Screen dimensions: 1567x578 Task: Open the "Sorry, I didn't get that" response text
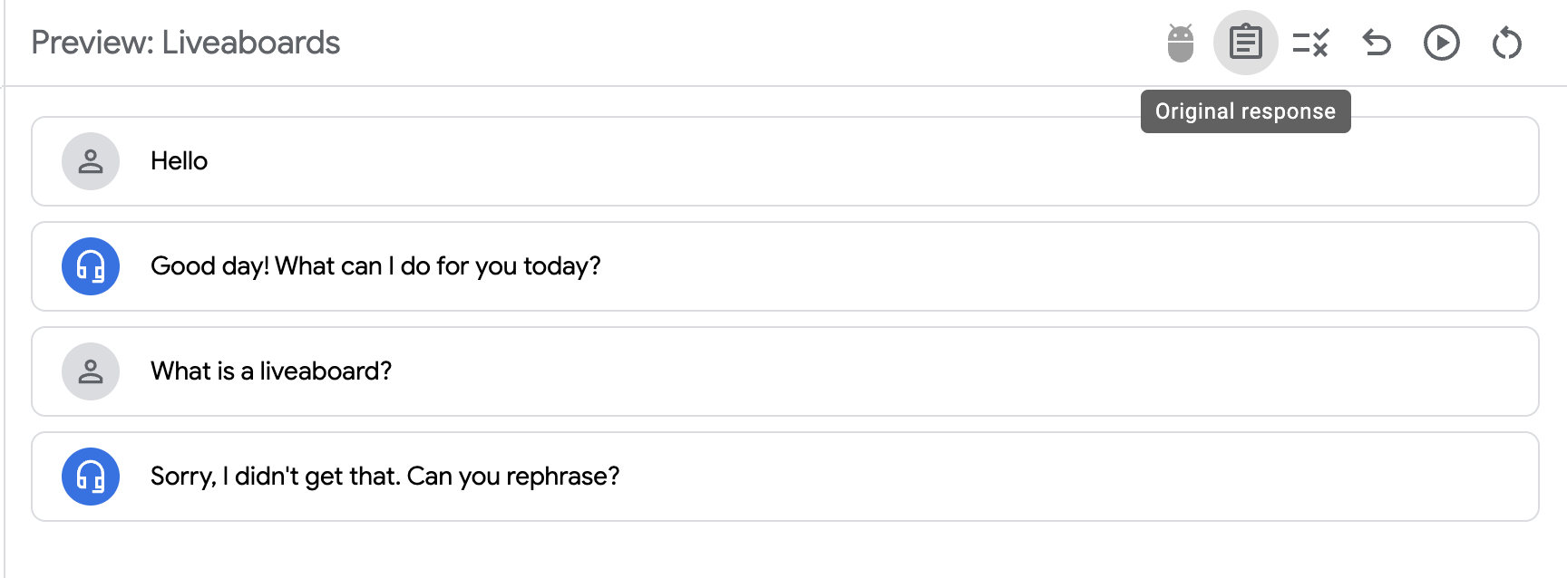[x=384, y=477]
